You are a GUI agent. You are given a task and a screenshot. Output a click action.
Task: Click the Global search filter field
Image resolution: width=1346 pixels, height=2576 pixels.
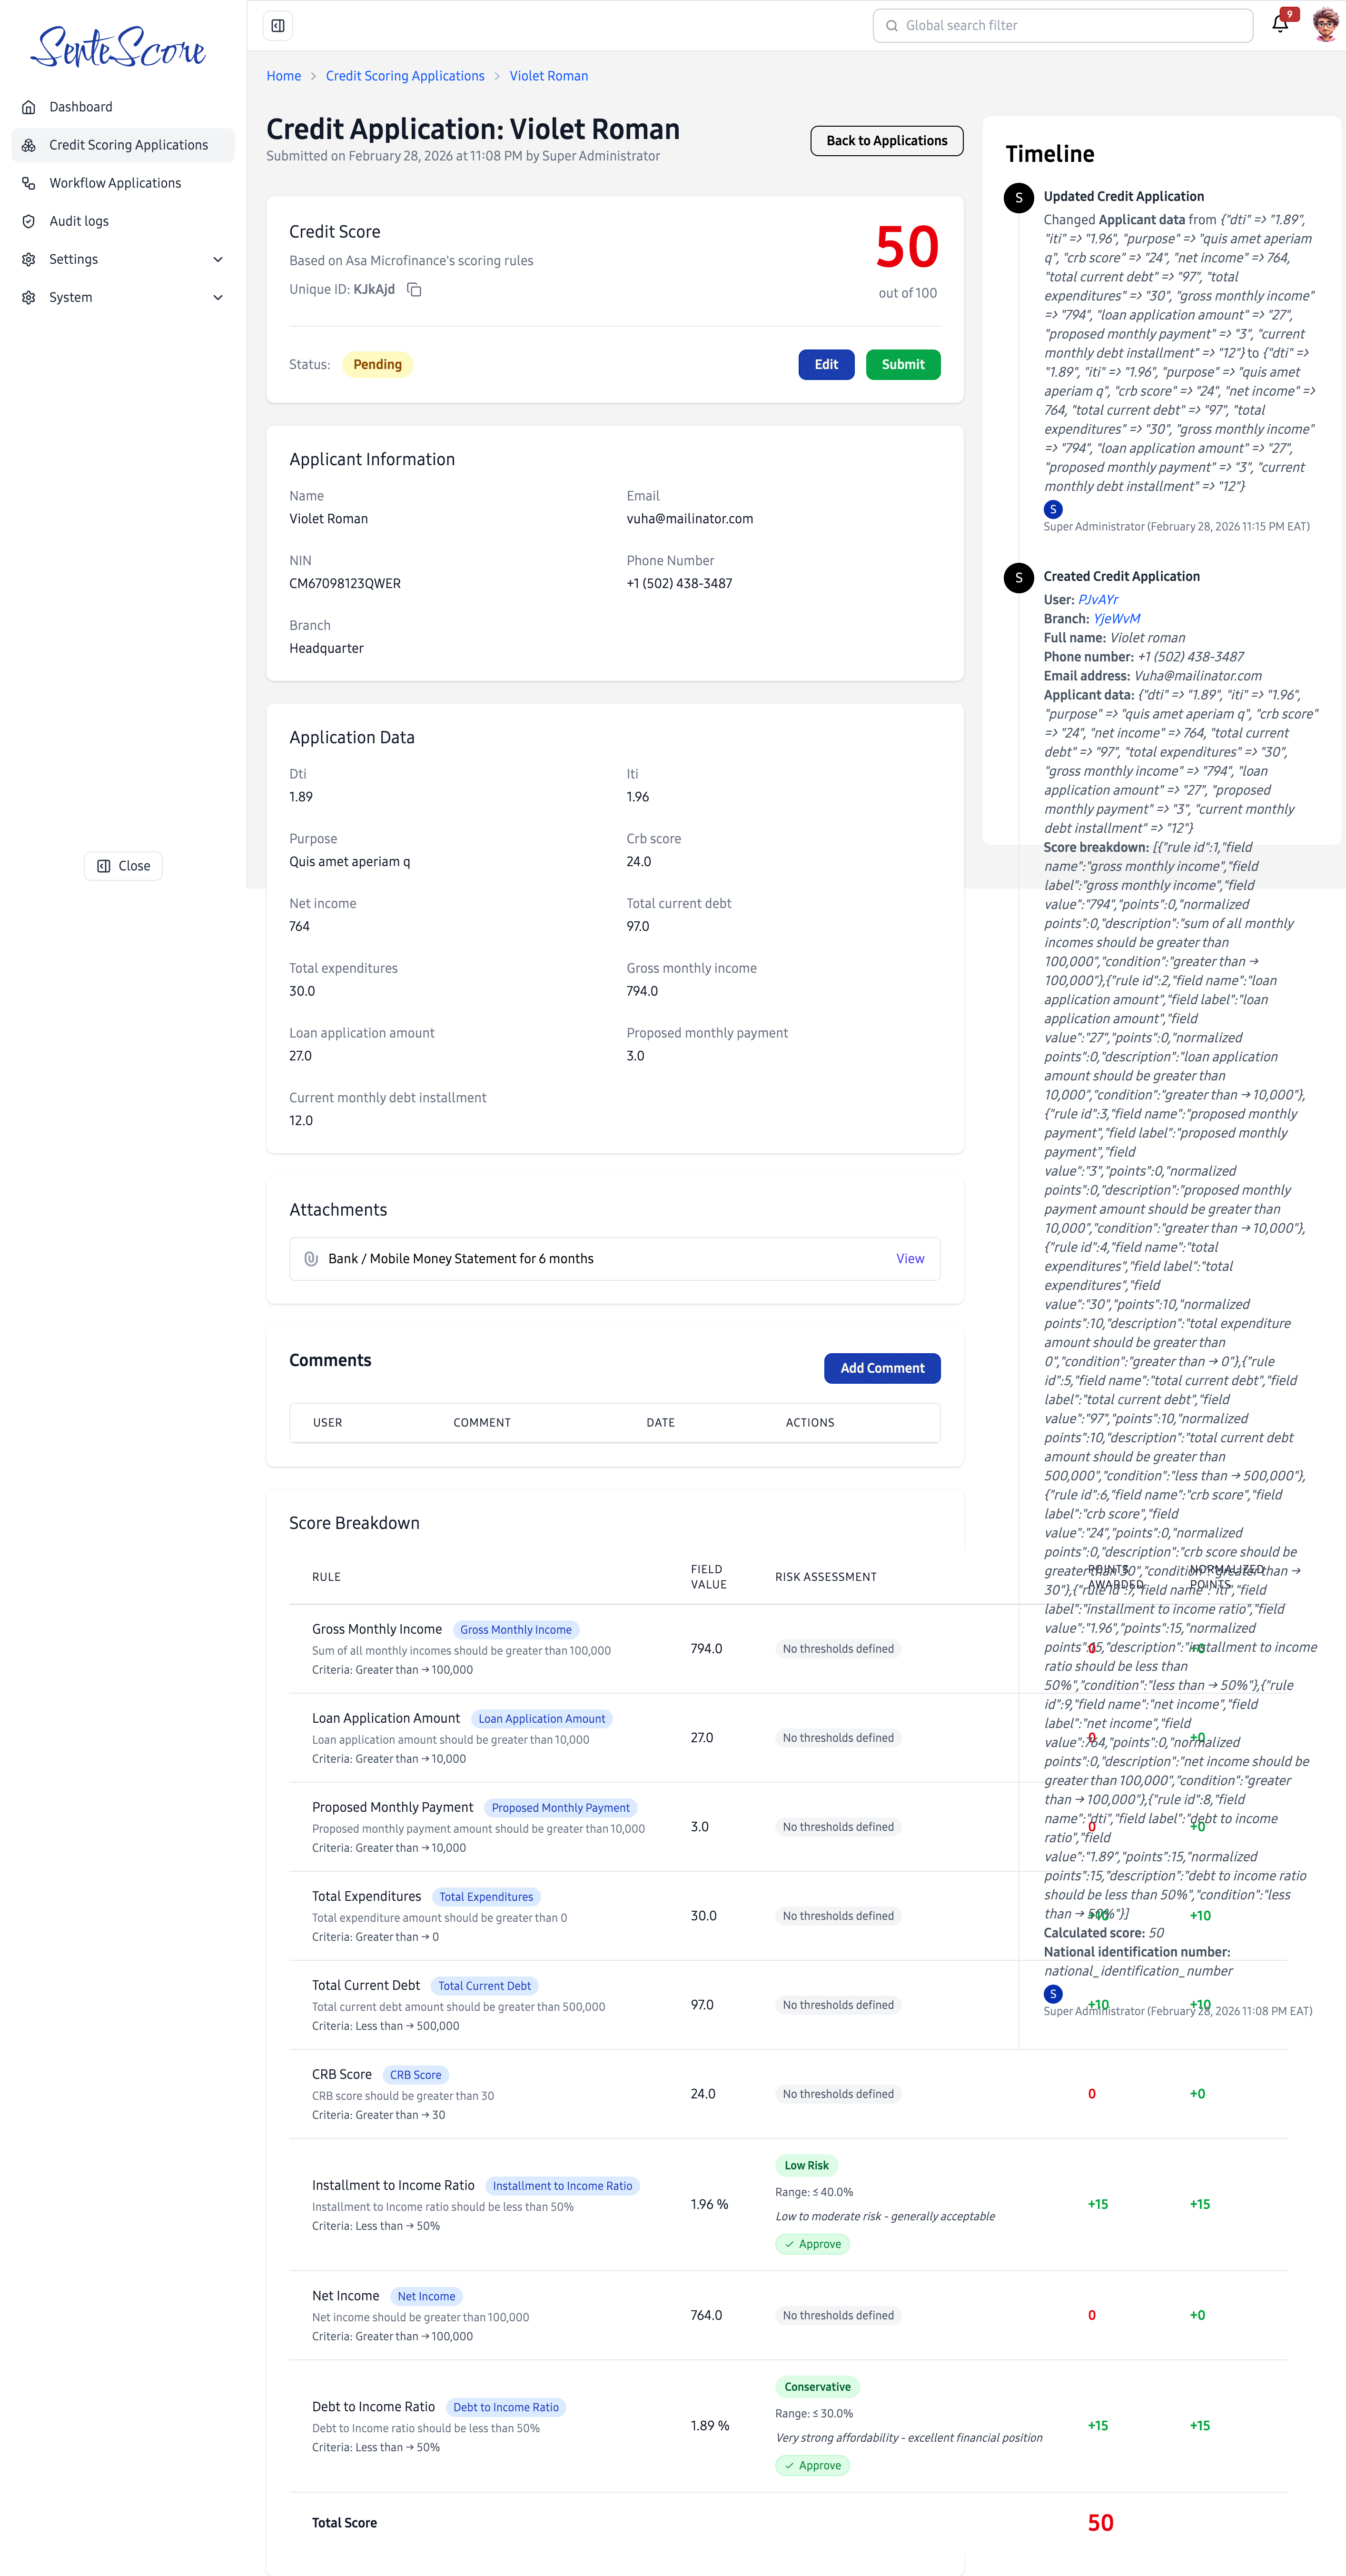click(1062, 25)
